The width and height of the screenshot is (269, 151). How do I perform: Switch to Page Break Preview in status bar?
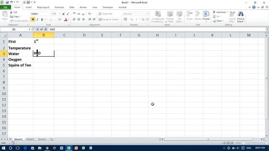232,143
